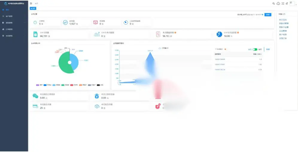
Task: Open search with the magnifier icon
Action: point(274,3)
